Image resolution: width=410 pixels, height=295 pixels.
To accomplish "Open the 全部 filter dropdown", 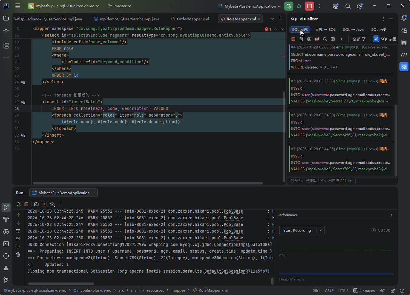I will pos(359,39).
